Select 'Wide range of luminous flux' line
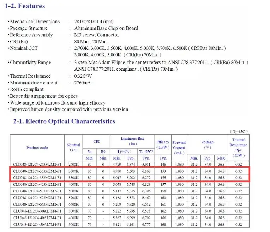The image size is (270, 232). pyautogui.click(x=58, y=103)
